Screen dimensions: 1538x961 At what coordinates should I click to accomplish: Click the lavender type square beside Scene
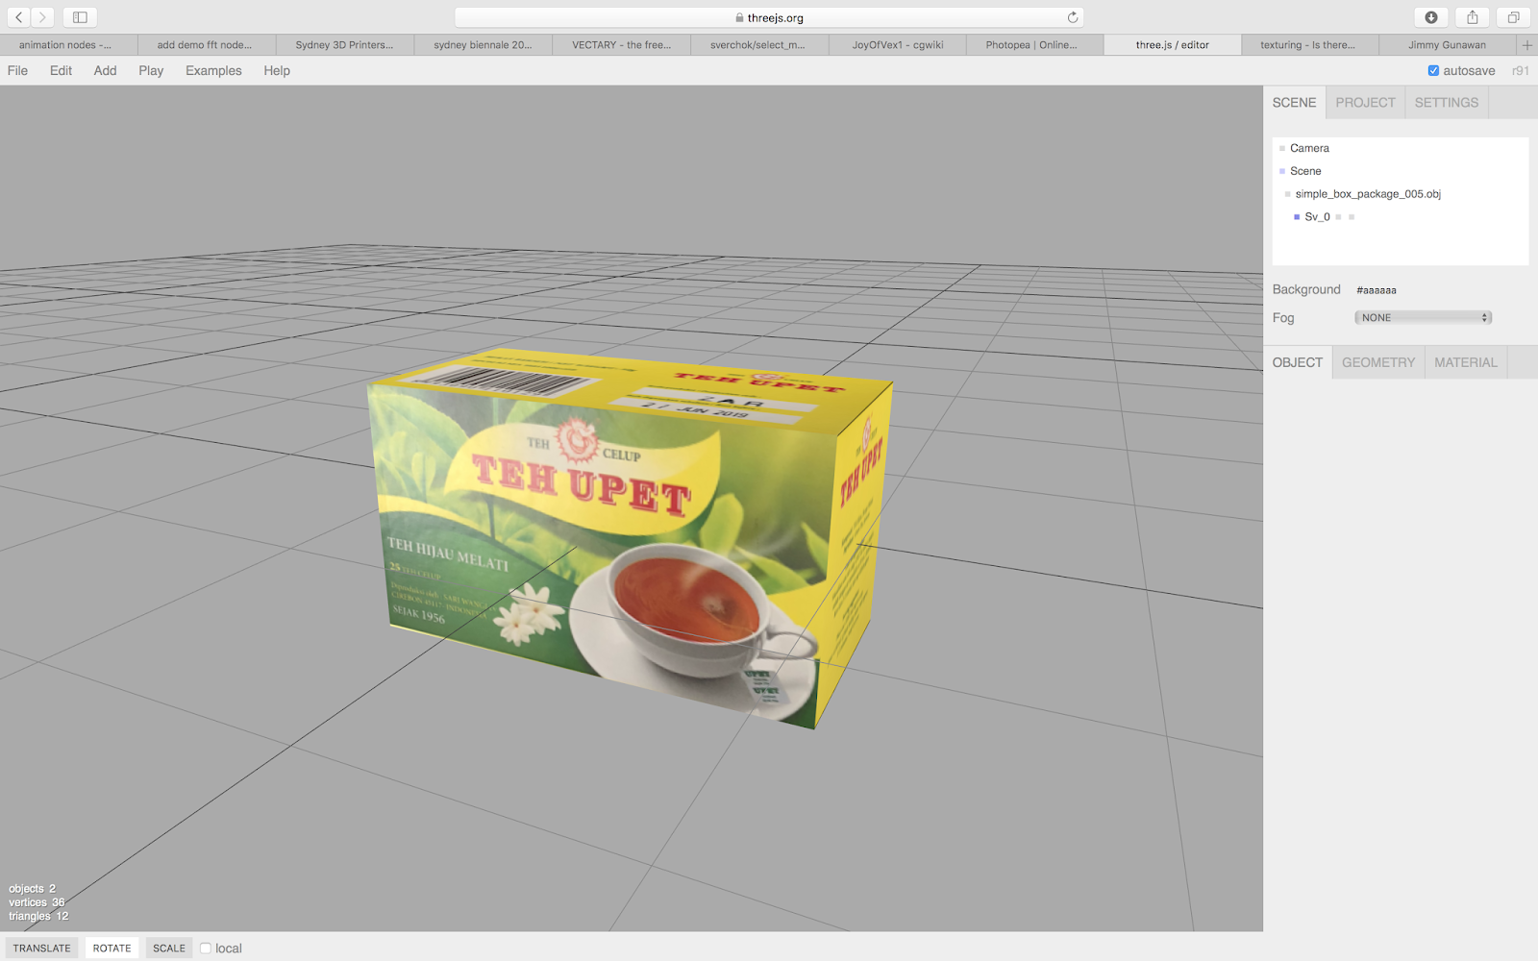tap(1282, 171)
